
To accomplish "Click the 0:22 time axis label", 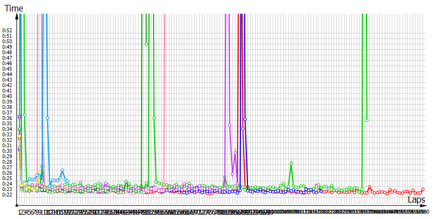I will [x=7, y=194].
